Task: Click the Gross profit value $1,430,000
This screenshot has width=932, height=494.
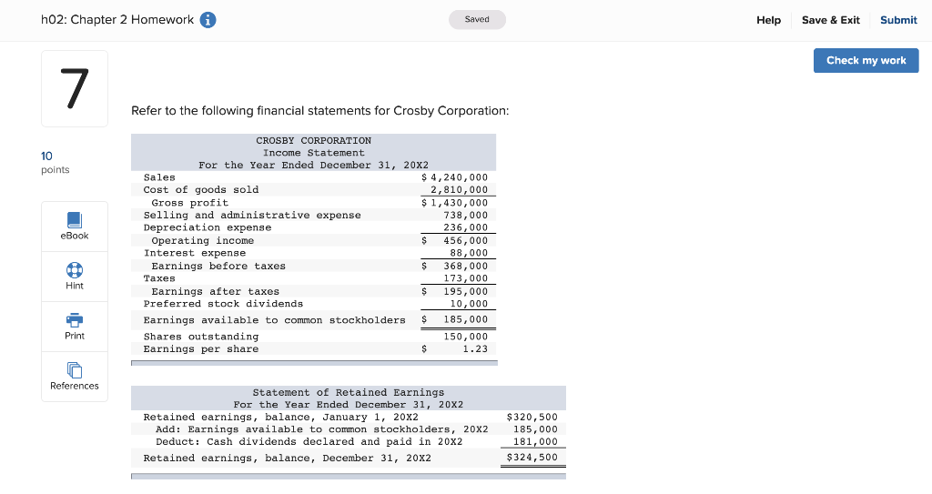Action: [455, 203]
